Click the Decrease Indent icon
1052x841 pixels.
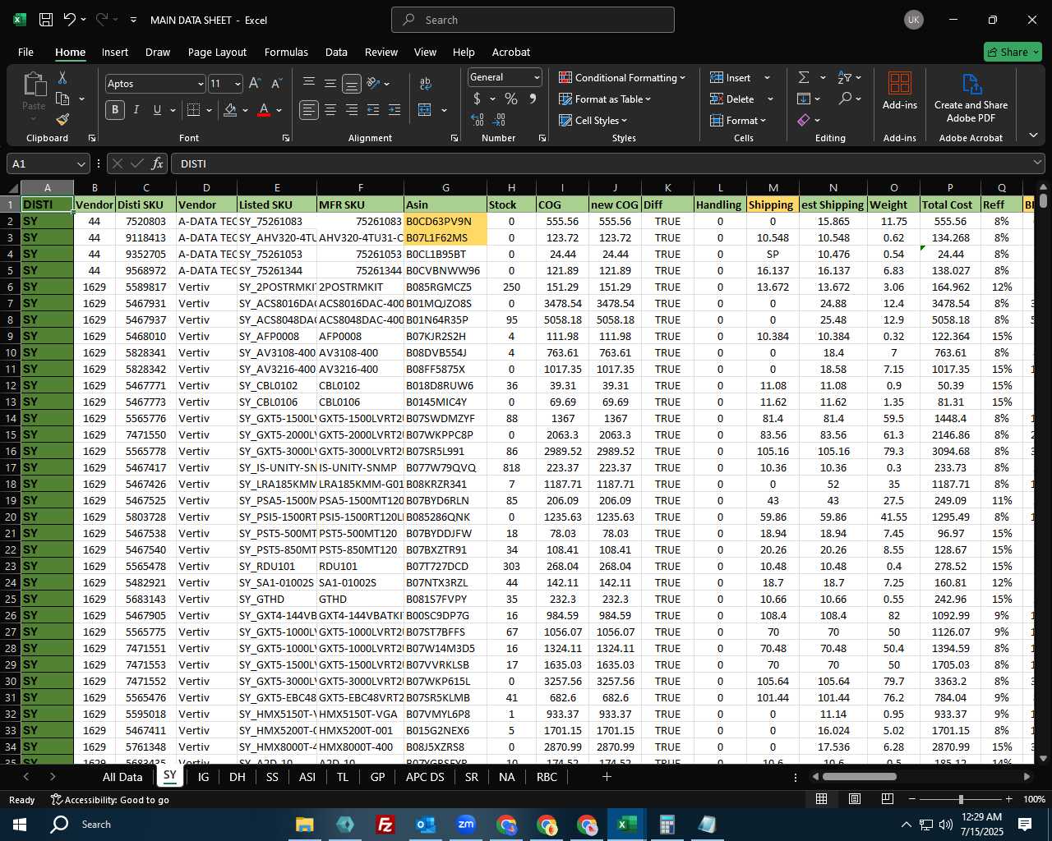(373, 110)
